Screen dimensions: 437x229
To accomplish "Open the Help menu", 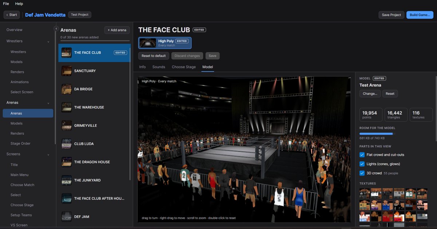I will (19, 4).
